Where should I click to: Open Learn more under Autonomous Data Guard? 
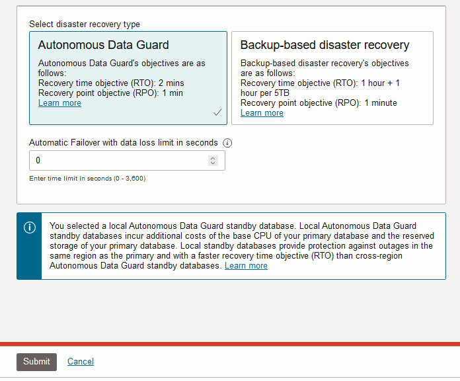point(60,103)
